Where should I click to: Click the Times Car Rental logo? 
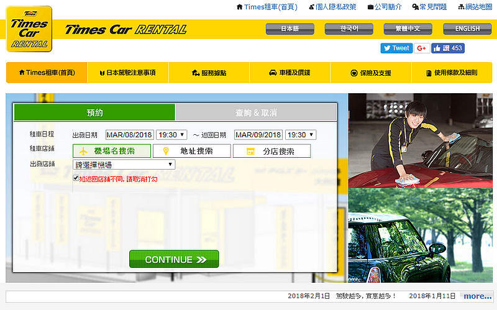click(x=29, y=29)
